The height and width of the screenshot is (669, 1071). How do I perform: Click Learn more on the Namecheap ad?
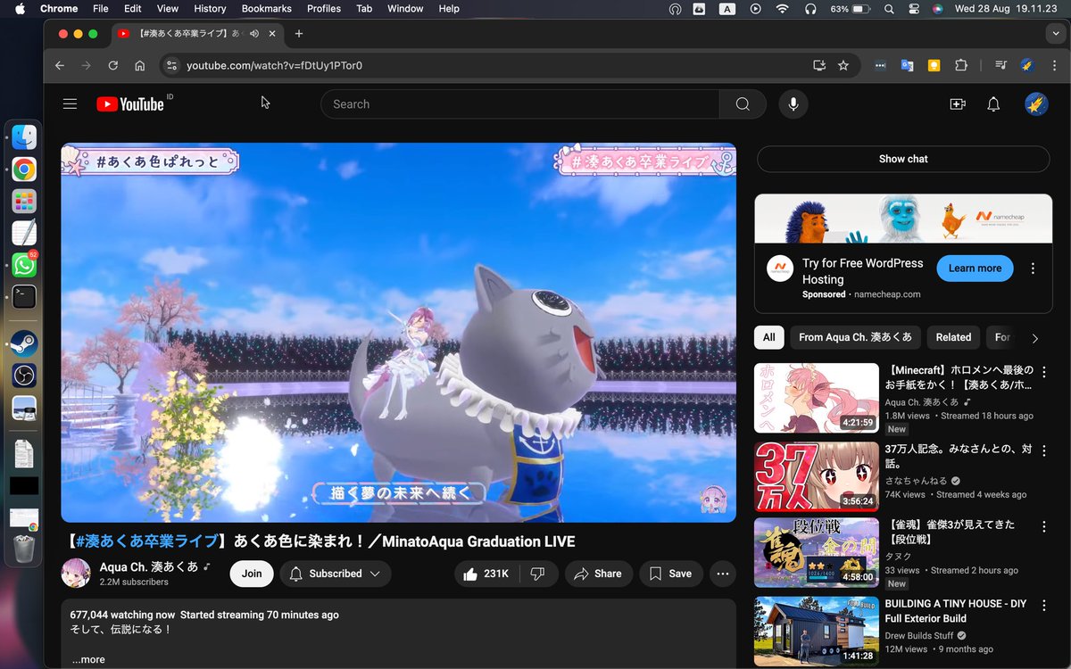pos(975,268)
